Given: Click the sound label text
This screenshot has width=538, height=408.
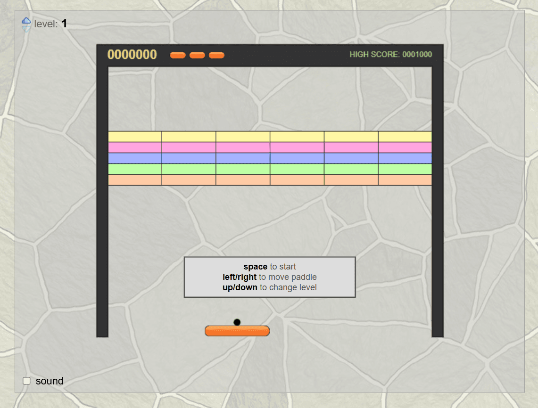Looking at the screenshot, I should tap(50, 381).
